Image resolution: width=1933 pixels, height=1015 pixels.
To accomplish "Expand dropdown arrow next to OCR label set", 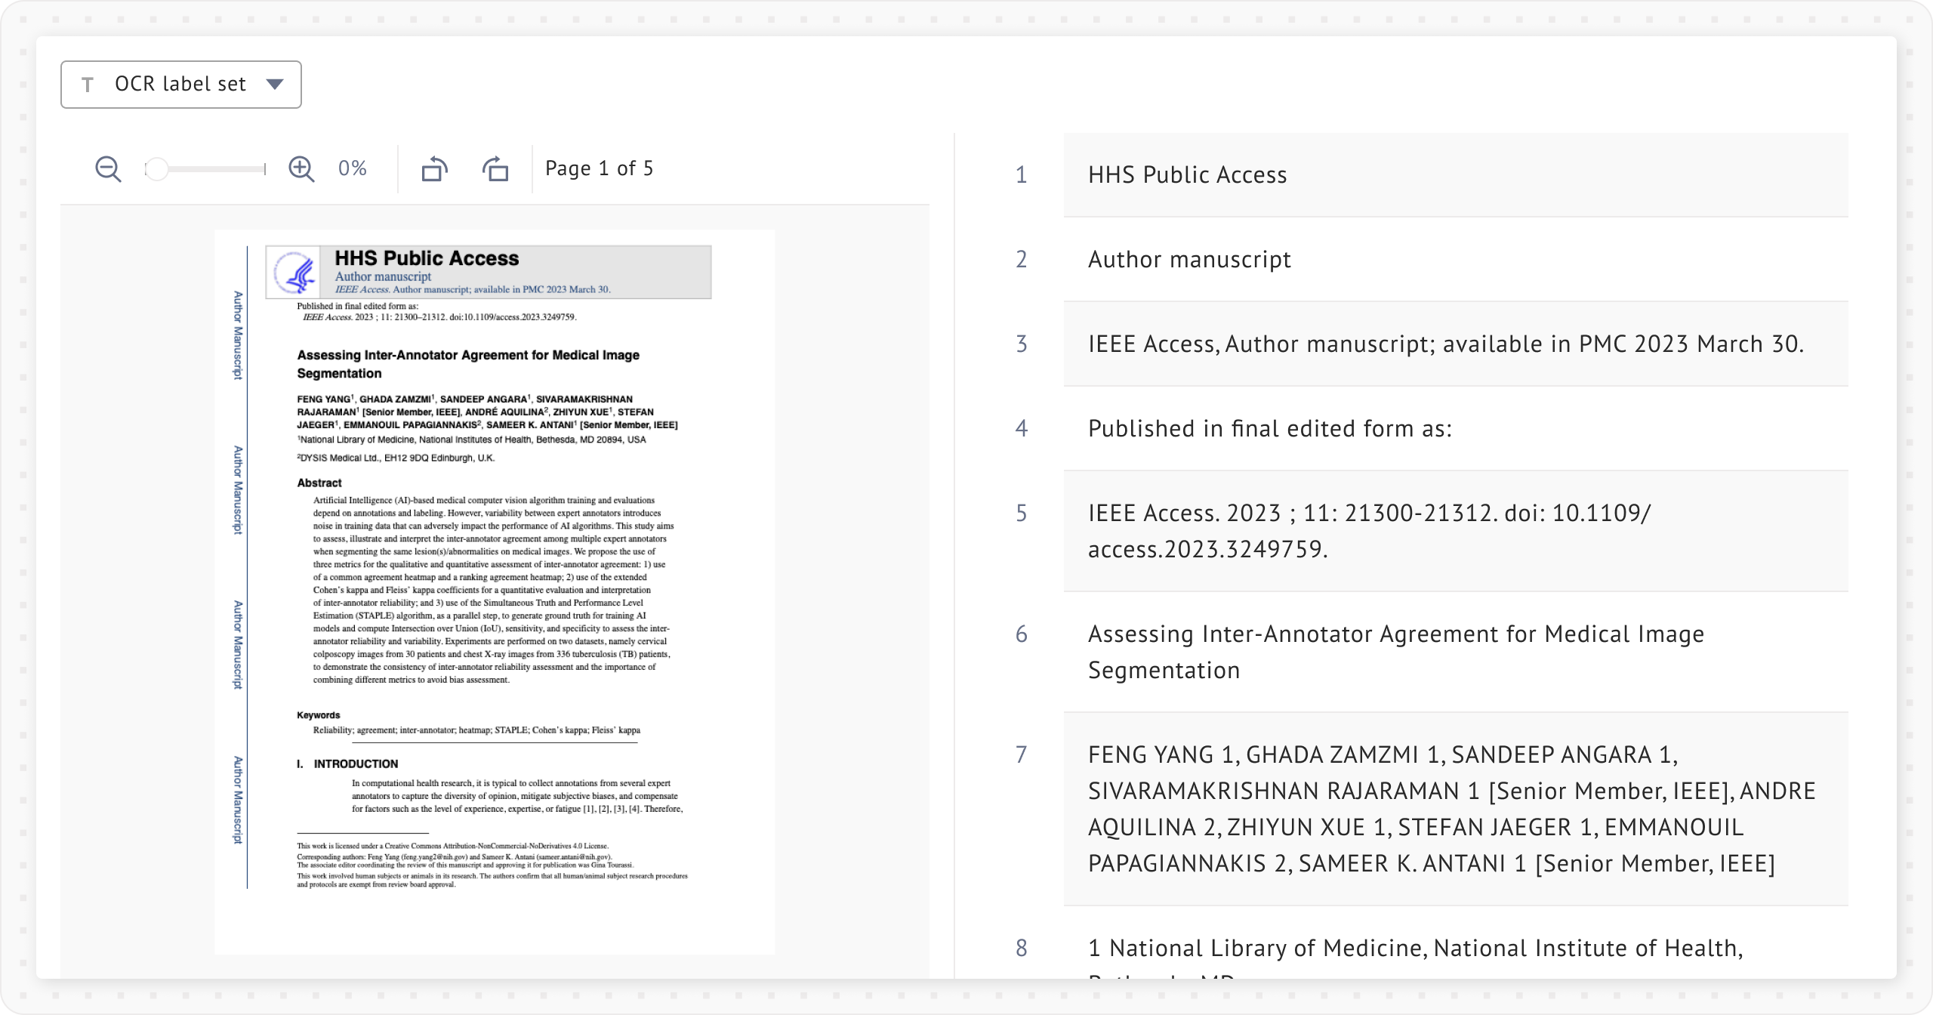I will 275,85.
